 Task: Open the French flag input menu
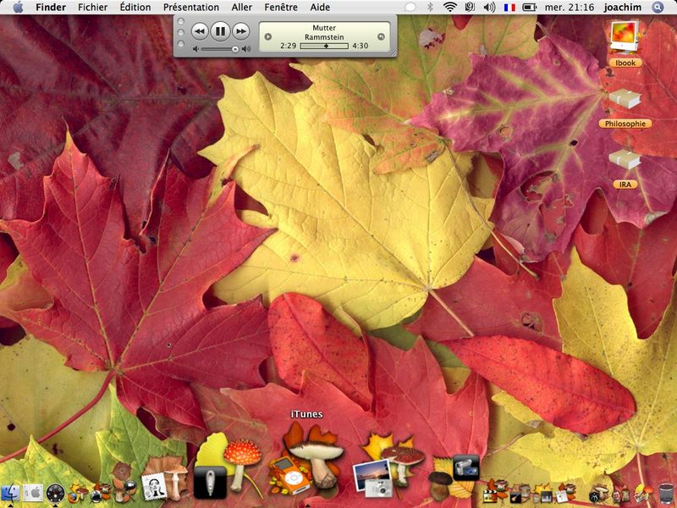click(510, 8)
